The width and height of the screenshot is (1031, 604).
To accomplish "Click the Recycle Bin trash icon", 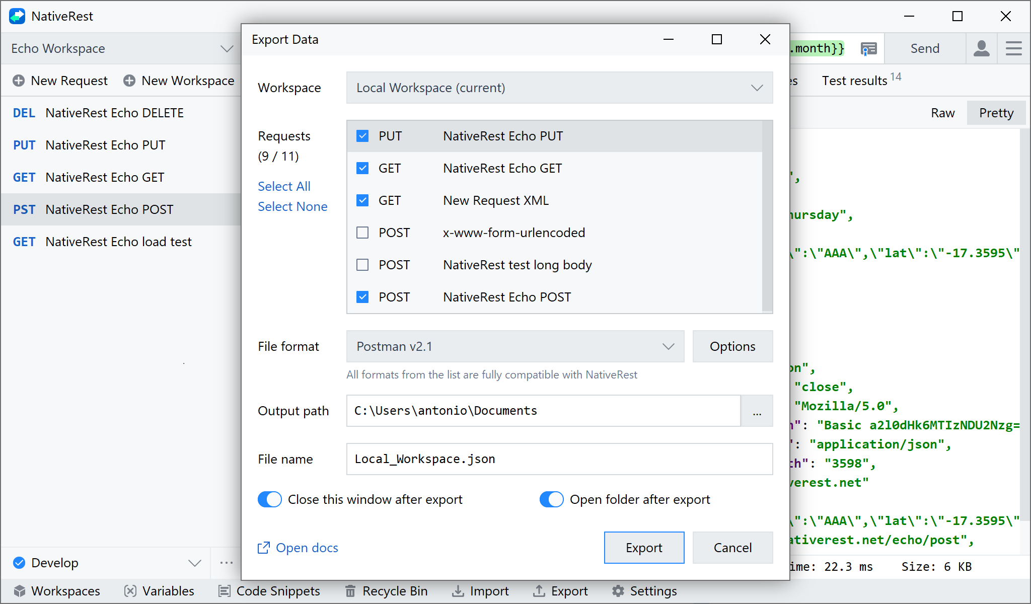I will (x=350, y=591).
